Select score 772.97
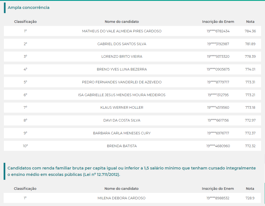This screenshot has height=206, width=265. [x=250, y=120]
